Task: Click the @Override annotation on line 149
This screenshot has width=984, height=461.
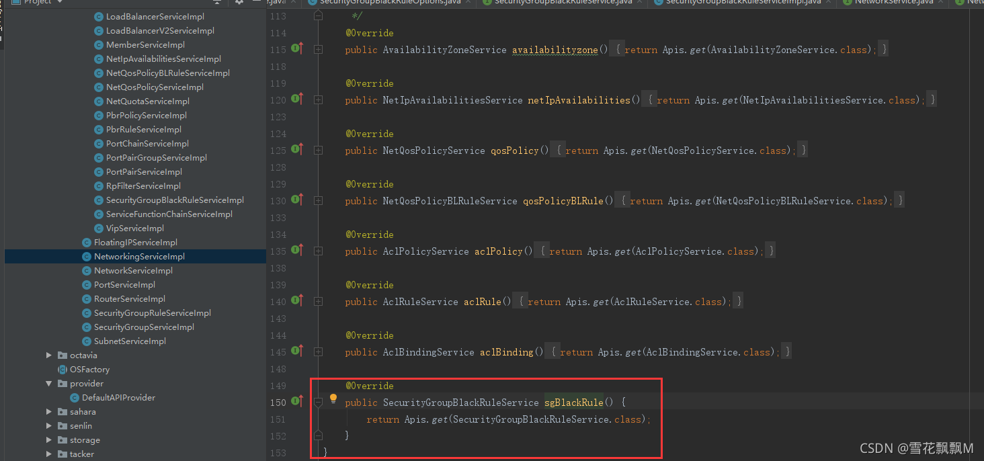Action: click(370, 386)
